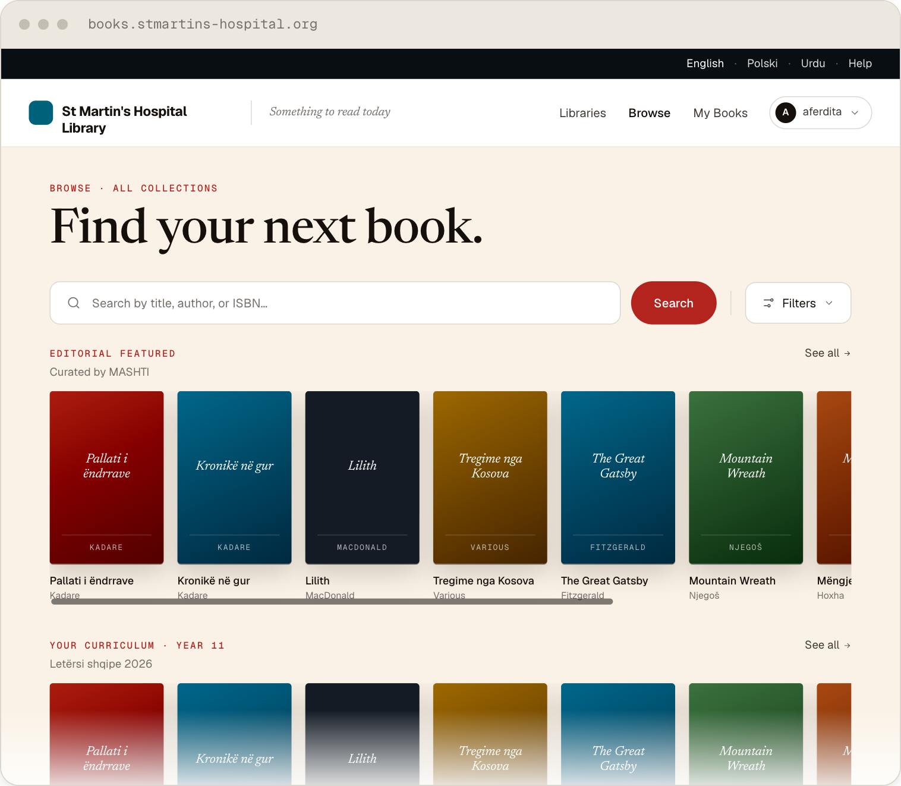
Task: Click 'Njegoš' author text under Mountain Wreath
Action: 704,596
